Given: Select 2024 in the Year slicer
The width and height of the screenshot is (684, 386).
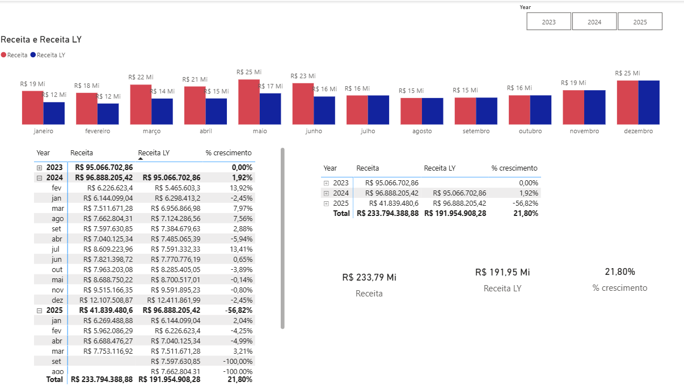Looking at the screenshot, I should coord(594,22).
